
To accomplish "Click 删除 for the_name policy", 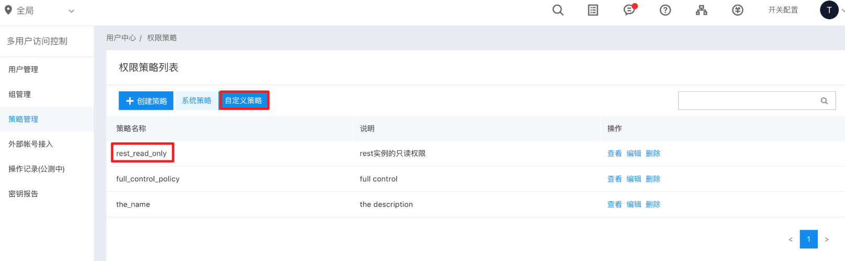I will click(x=653, y=205).
